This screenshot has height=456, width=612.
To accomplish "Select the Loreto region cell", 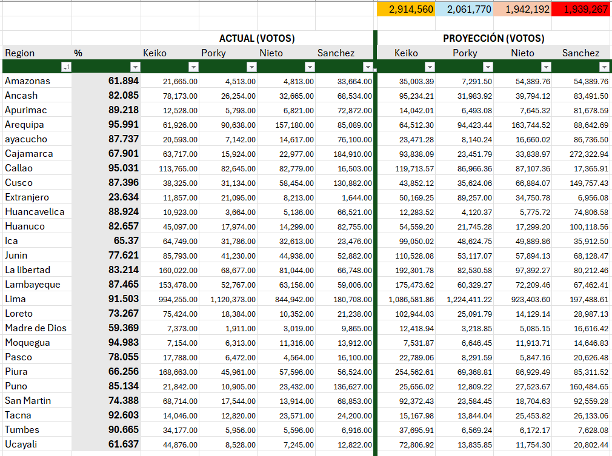I will coord(37,314).
